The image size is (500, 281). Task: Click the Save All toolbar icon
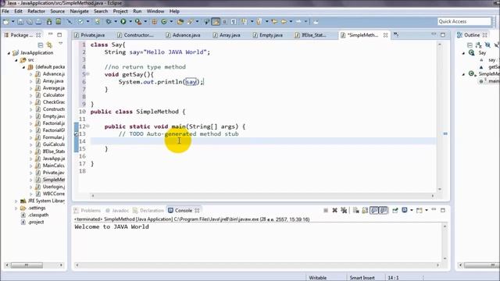tap(30, 22)
